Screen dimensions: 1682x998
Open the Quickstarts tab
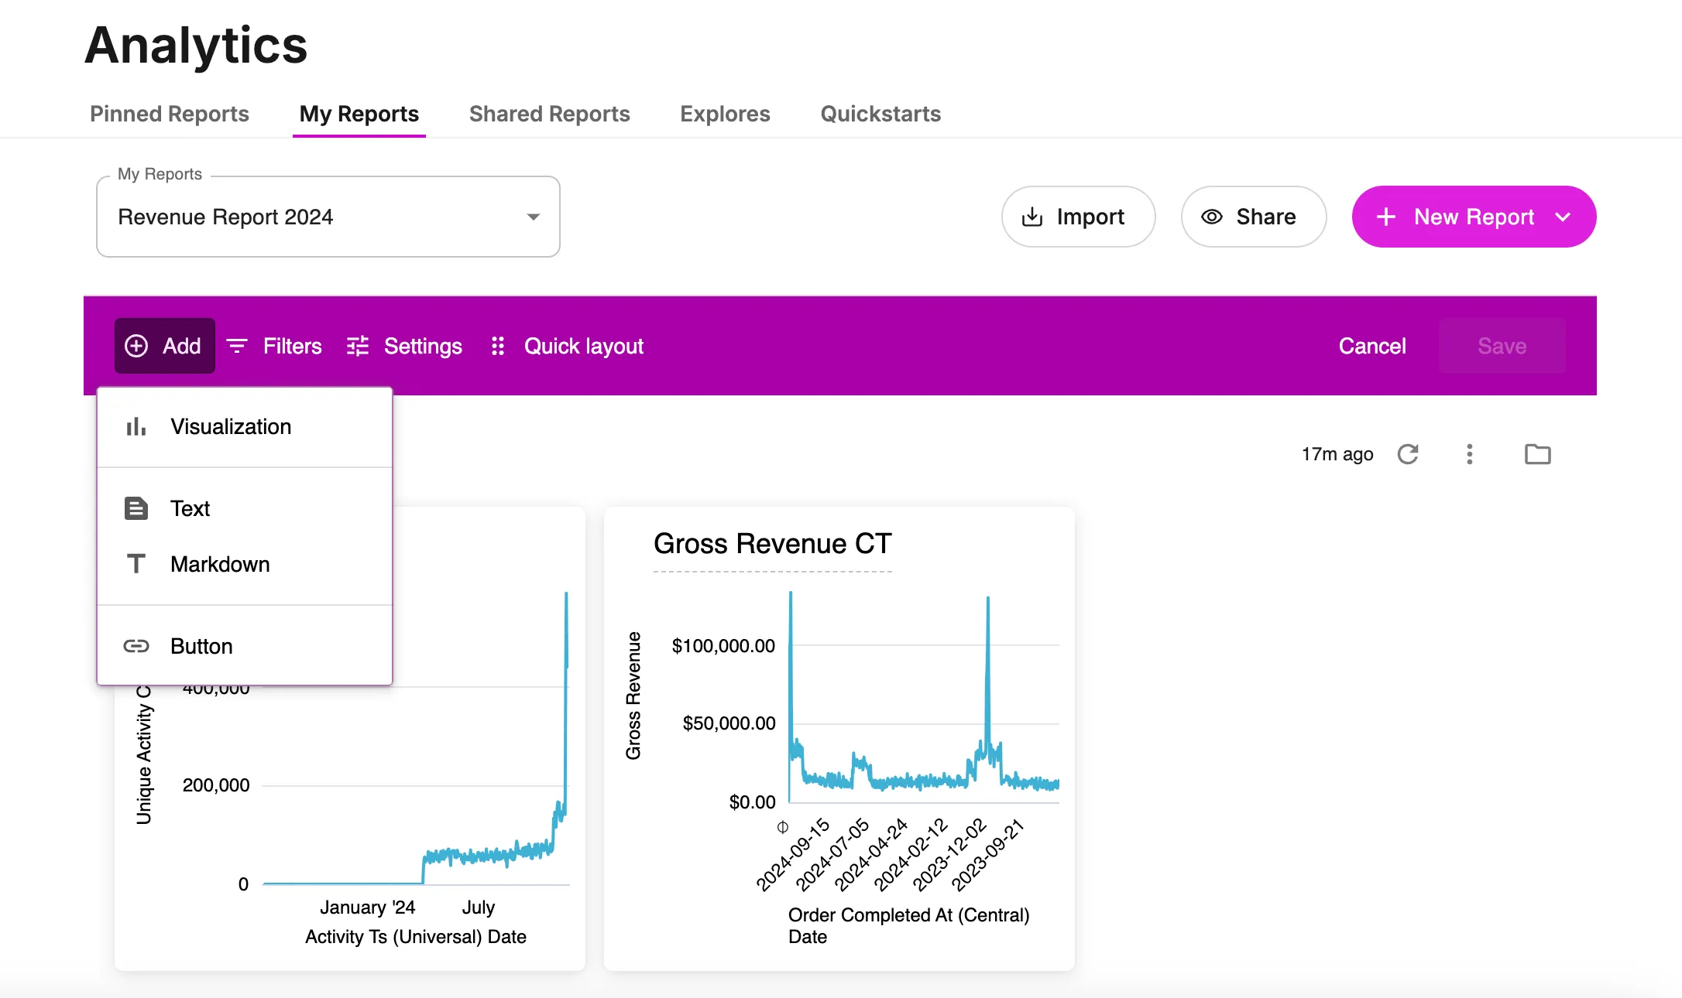(881, 114)
